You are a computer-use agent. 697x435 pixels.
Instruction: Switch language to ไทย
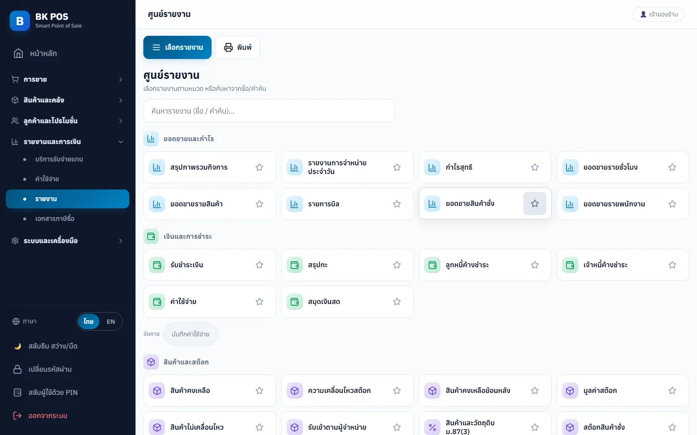click(89, 321)
